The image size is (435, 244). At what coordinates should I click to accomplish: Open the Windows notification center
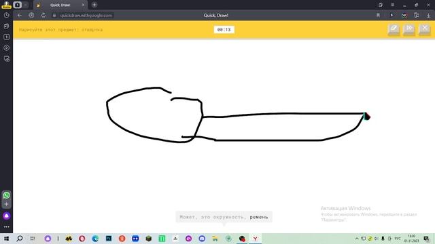tap(427, 239)
